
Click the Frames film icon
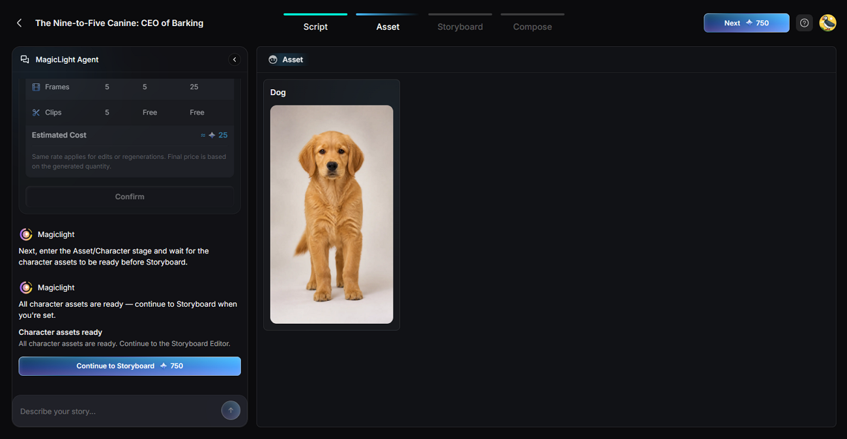[x=36, y=87]
